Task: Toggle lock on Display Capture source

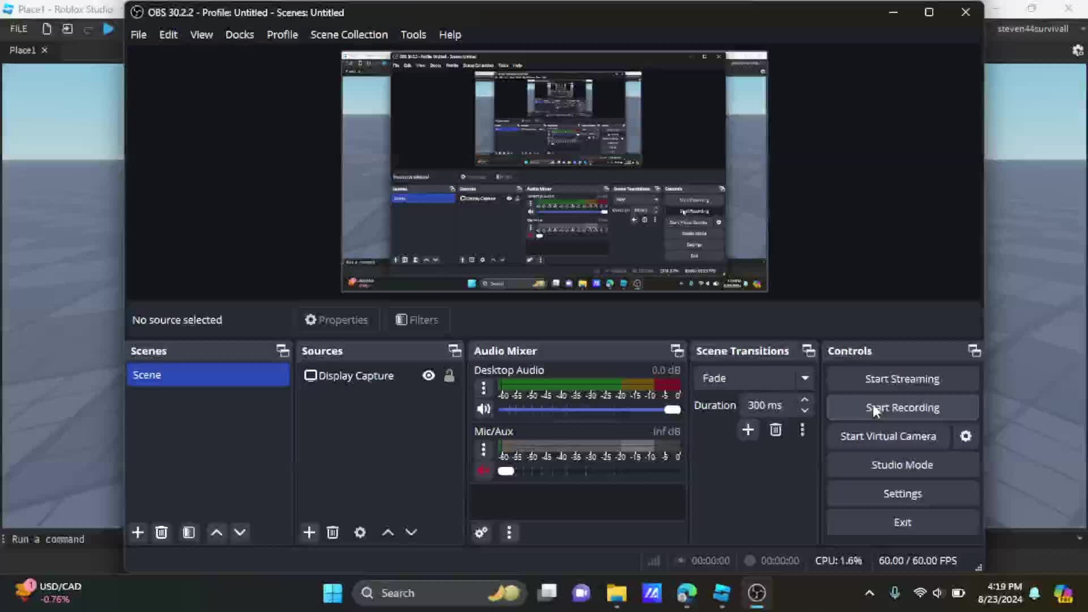Action: (x=449, y=375)
